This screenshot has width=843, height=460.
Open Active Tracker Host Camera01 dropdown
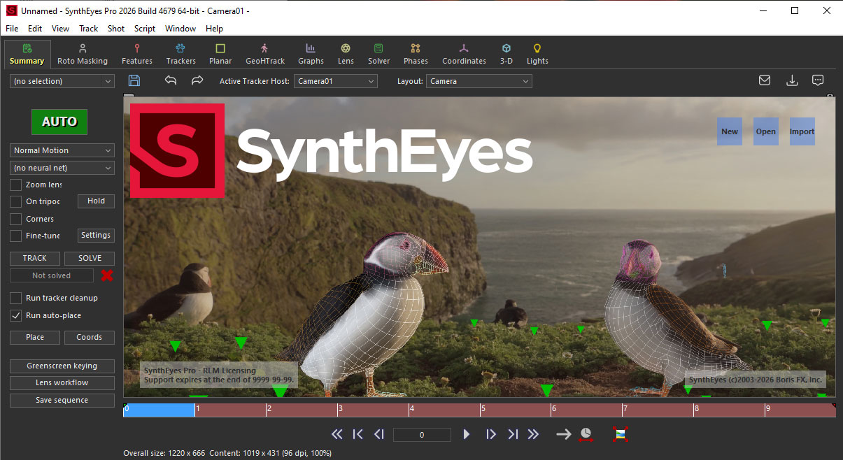[336, 81]
